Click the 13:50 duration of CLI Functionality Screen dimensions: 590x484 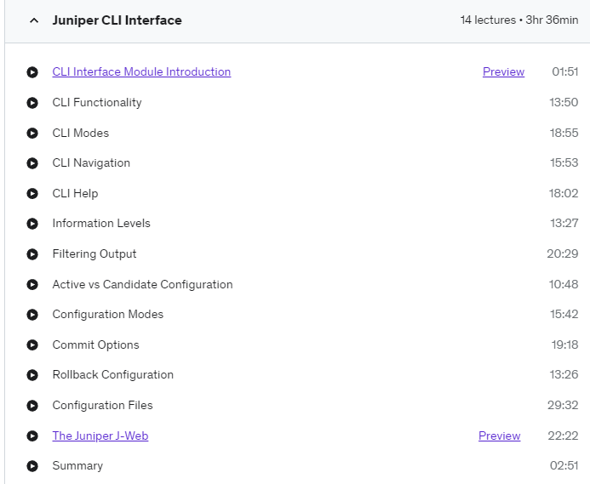[564, 102]
